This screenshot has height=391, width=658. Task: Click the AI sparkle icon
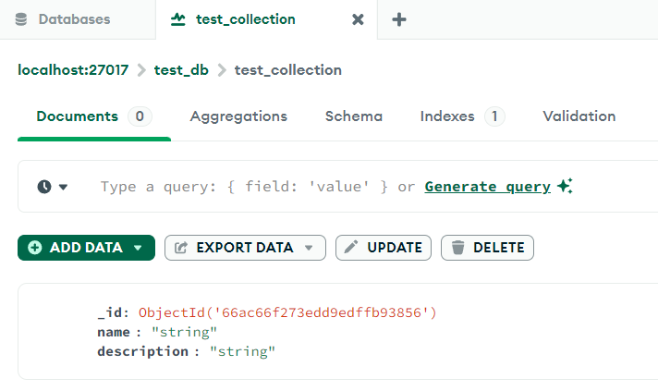(x=565, y=186)
